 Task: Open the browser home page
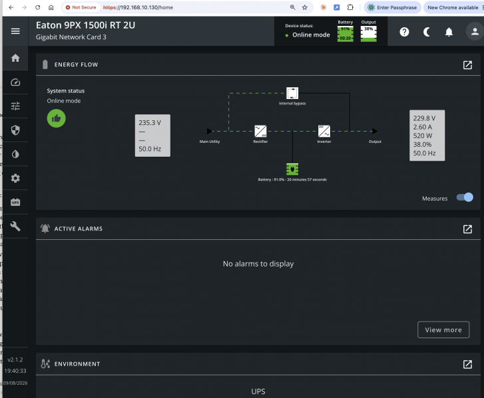pyautogui.click(x=51, y=7)
